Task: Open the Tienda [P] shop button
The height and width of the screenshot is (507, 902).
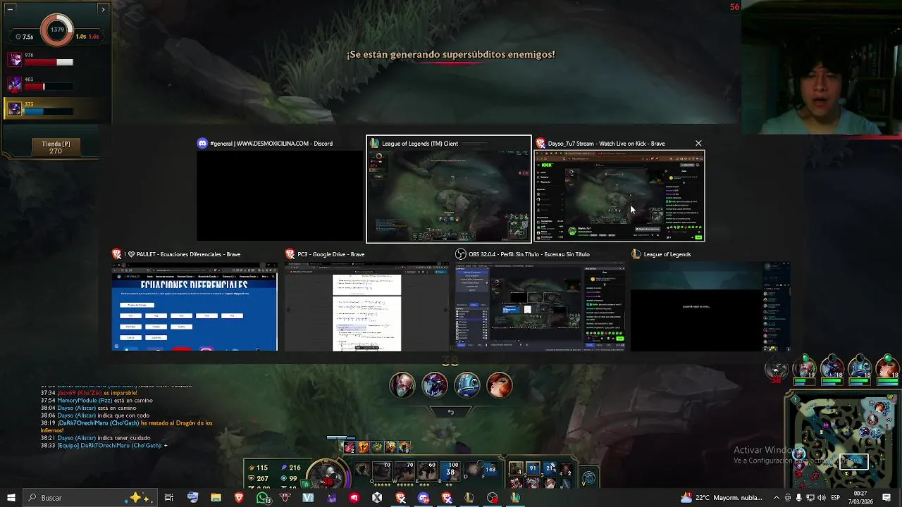Action: 56,147
